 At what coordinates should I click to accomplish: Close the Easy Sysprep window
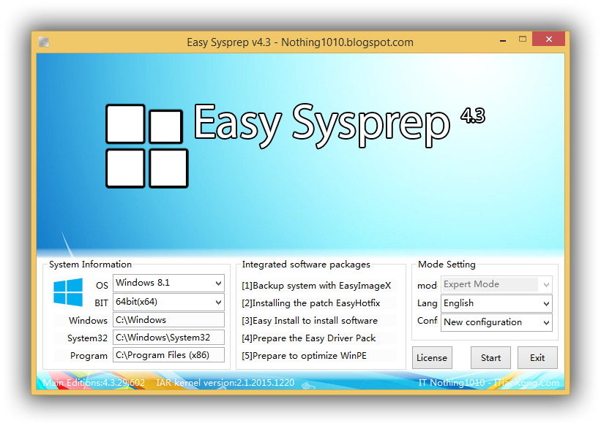click(x=548, y=39)
